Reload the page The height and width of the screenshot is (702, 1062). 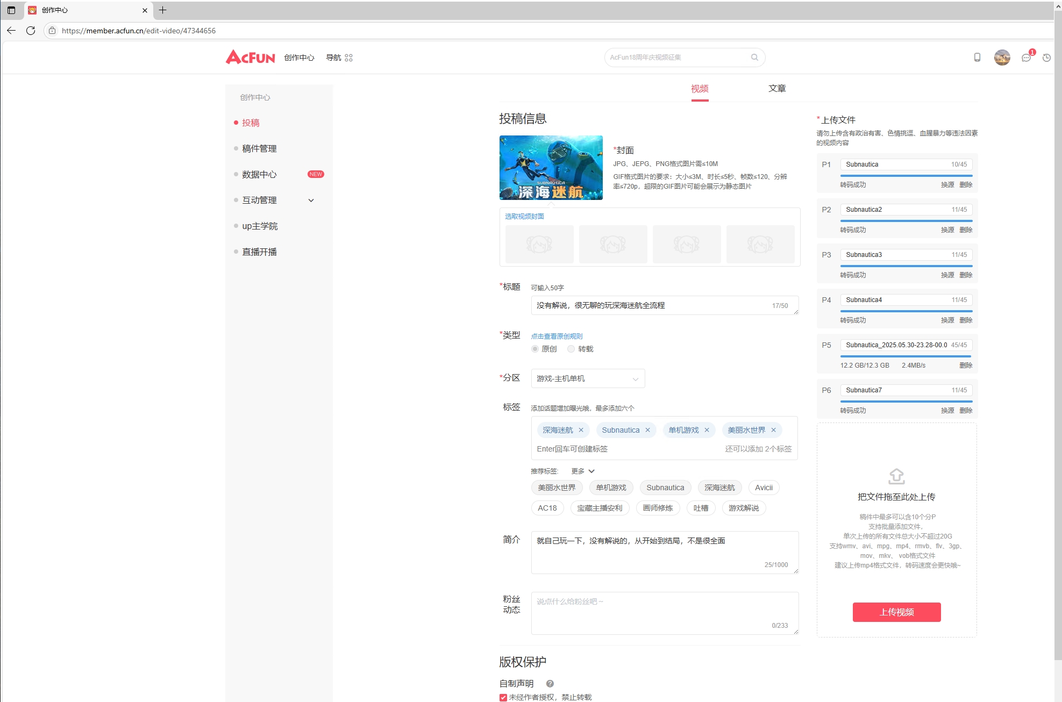pos(31,31)
